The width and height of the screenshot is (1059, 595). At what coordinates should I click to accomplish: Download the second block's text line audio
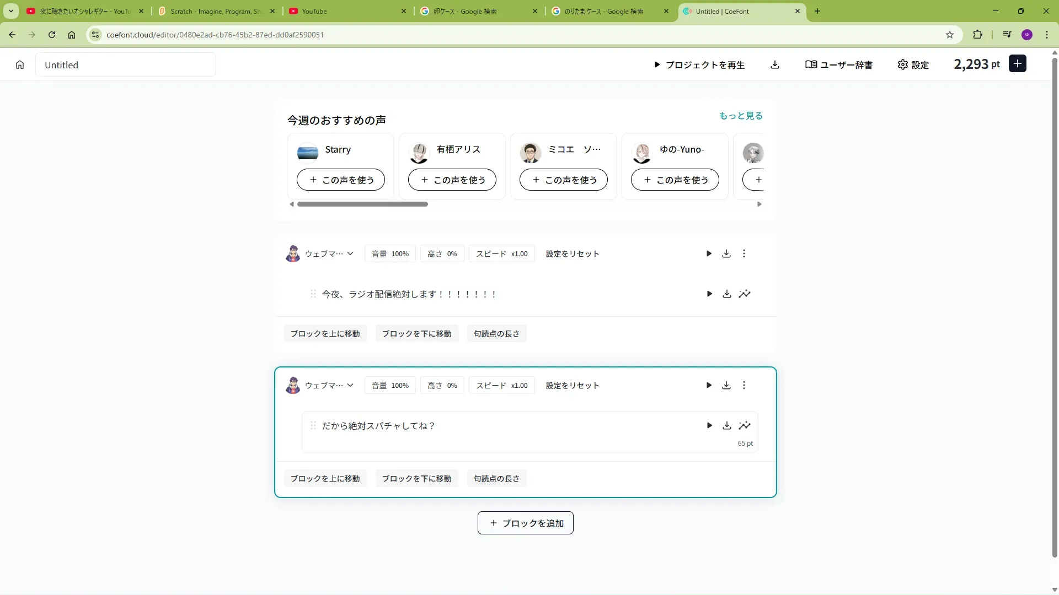pyautogui.click(x=727, y=426)
